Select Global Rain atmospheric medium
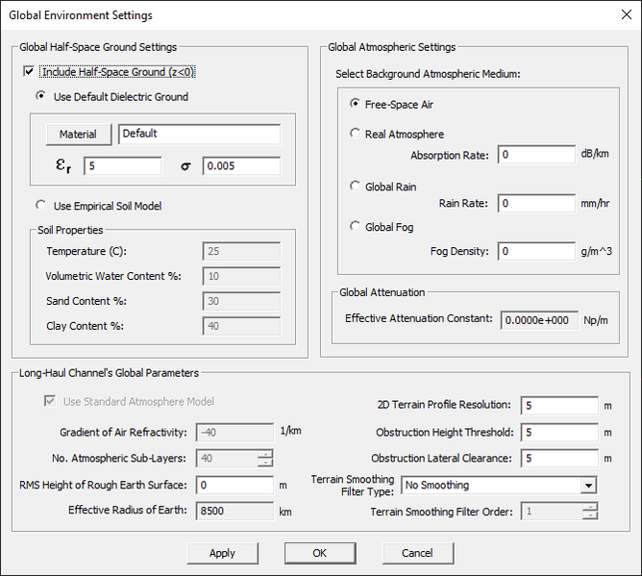Image resolution: width=642 pixels, height=576 pixels. point(356,187)
